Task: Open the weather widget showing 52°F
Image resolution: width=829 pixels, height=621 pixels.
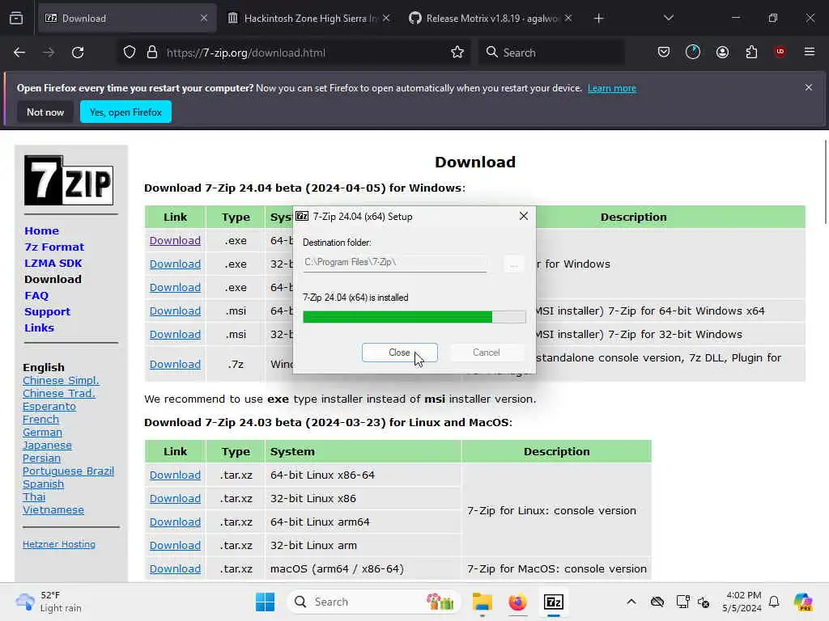Action: click(x=49, y=602)
